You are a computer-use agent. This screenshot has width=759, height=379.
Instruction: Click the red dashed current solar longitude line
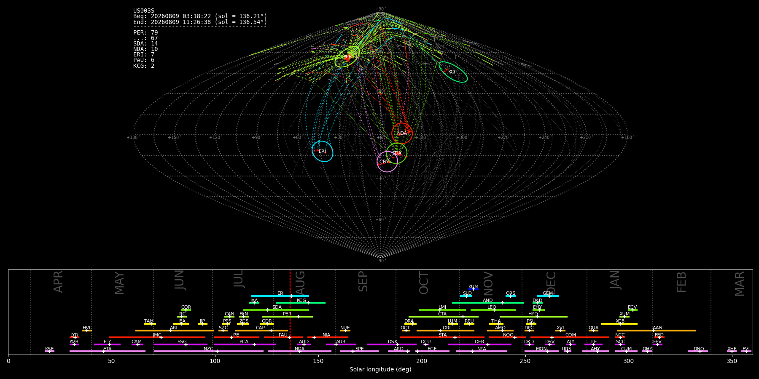pos(290,312)
